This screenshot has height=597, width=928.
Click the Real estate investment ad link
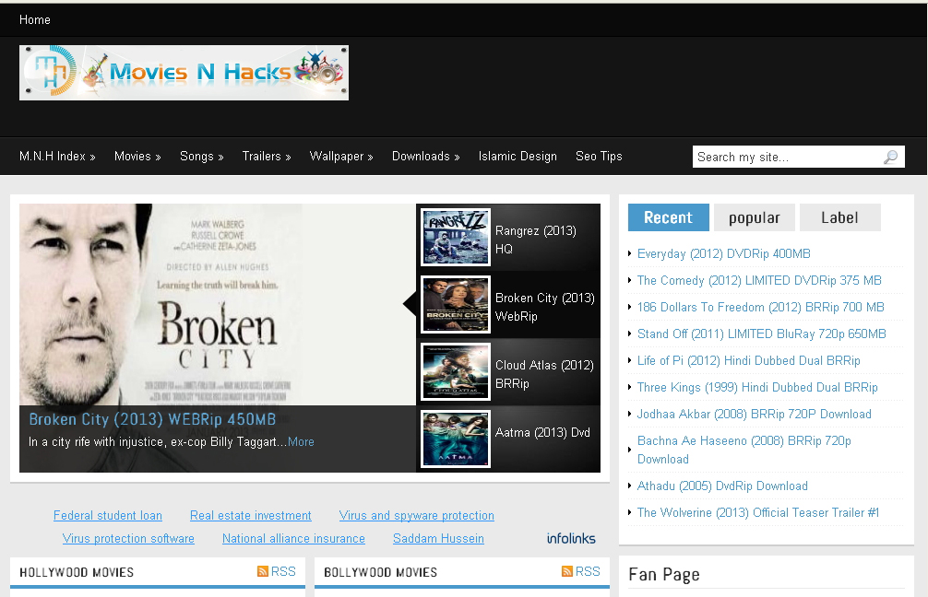point(250,515)
